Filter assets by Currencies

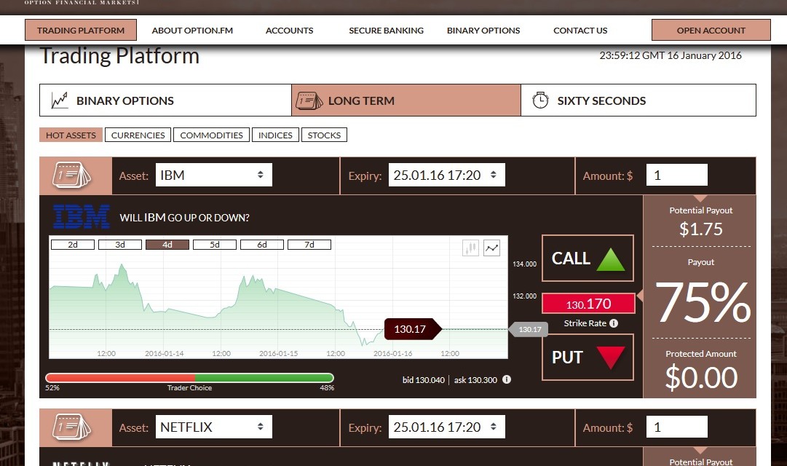click(x=138, y=135)
